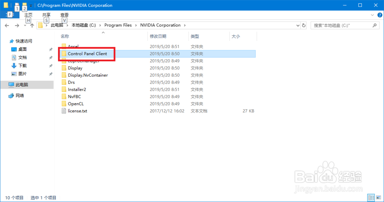Image resolution: width=384 pixels, height=202 pixels.
Task: Click the Drs folder icon
Action: pyautogui.click(x=64, y=82)
